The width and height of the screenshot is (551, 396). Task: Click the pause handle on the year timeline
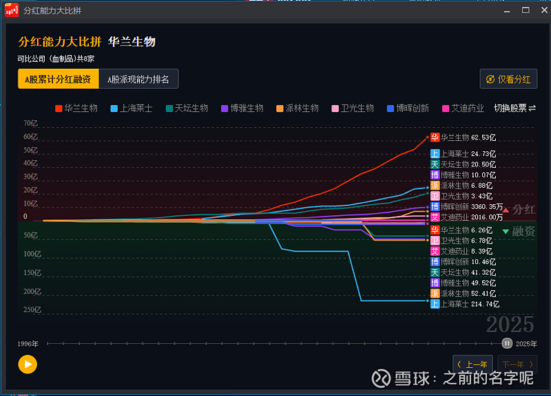point(506,343)
